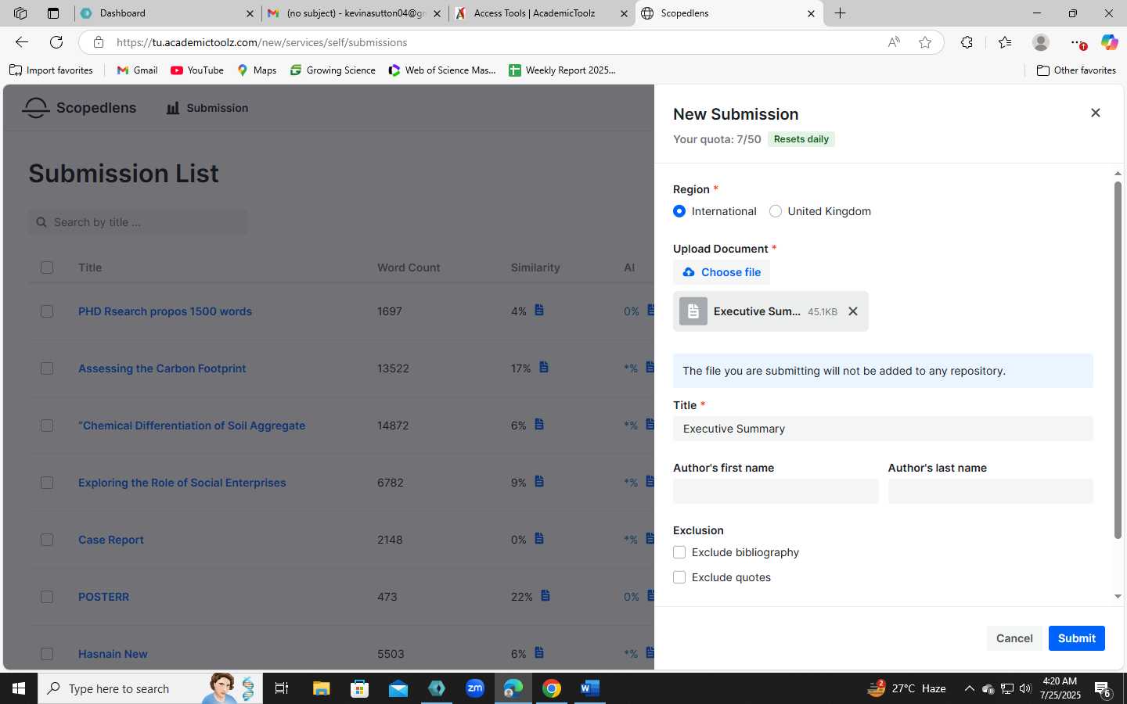Image resolution: width=1127 pixels, height=704 pixels.
Task: Switch to the Gmail (no subject) tab
Action: [x=354, y=13]
